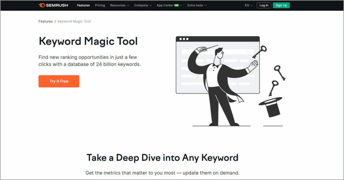Screen dimensions: 344x180
Task: Click the Keyword Magic Tool breadcrumb
Action: point(74,21)
